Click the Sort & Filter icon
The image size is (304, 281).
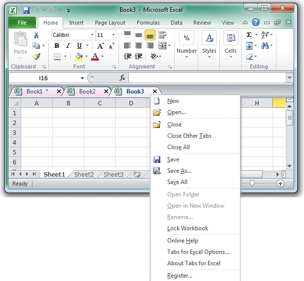tap(265, 35)
